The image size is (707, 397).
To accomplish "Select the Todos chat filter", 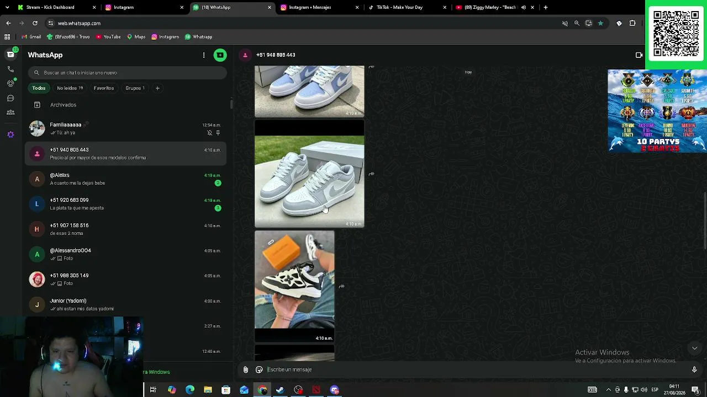I will click(x=39, y=88).
